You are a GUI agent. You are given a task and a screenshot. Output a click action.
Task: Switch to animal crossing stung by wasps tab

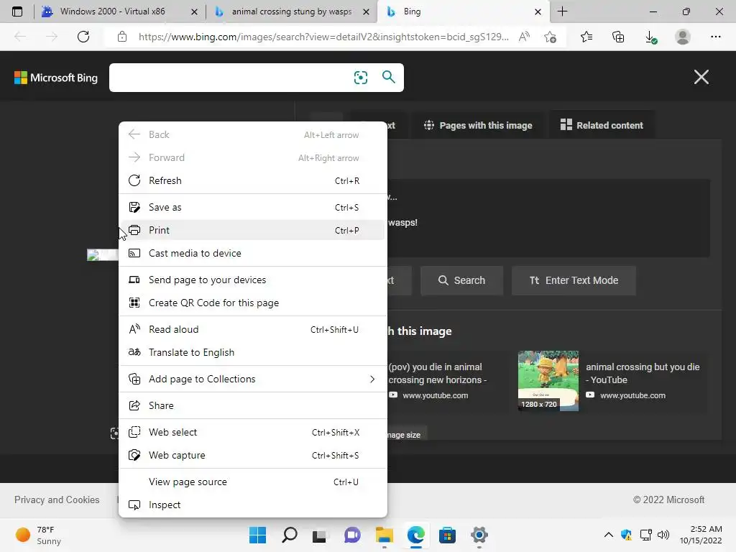[x=291, y=11]
